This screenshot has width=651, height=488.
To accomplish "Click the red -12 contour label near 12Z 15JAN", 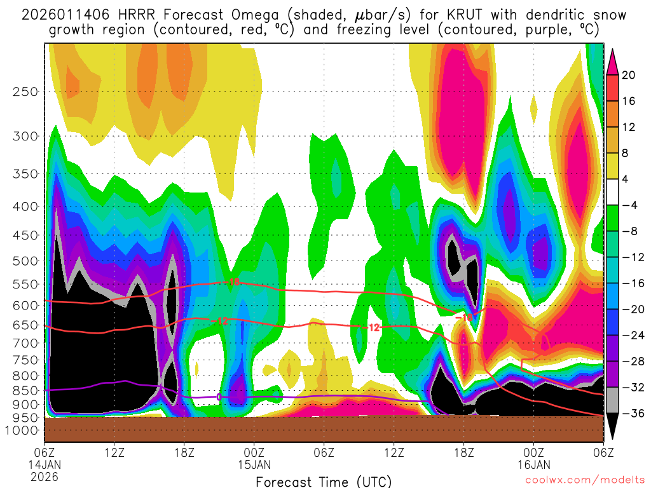I will point(371,328).
